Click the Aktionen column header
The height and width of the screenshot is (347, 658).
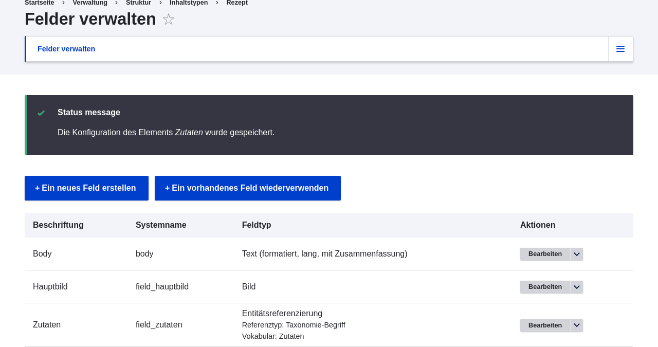coord(538,225)
